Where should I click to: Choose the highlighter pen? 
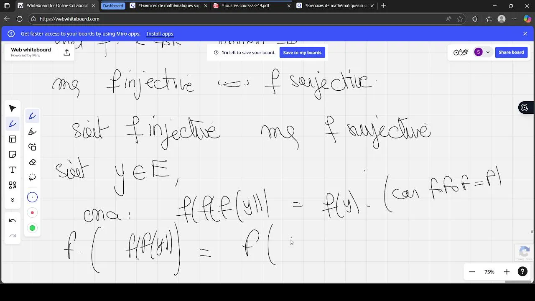pyautogui.click(x=32, y=132)
